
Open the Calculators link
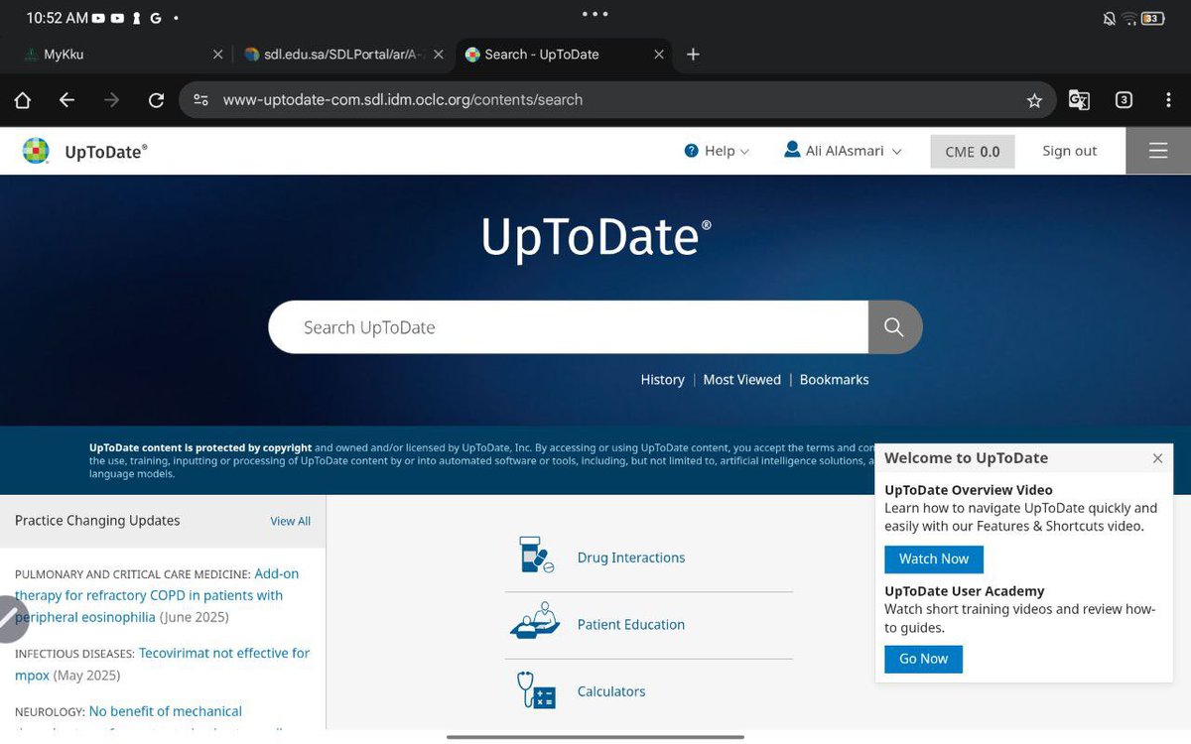pyautogui.click(x=611, y=691)
